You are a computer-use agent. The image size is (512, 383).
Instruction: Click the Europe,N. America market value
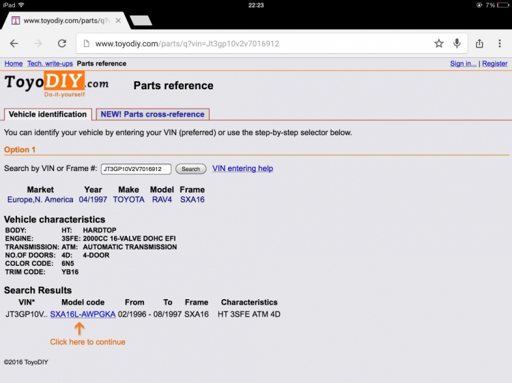tap(40, 200)
